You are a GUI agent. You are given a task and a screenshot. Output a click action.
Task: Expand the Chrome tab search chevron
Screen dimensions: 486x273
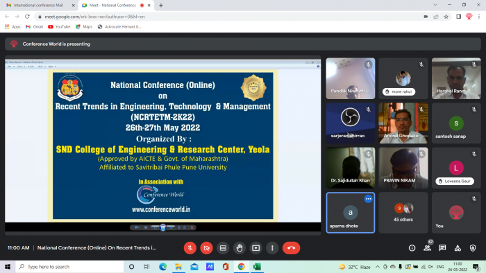point(435,5)
